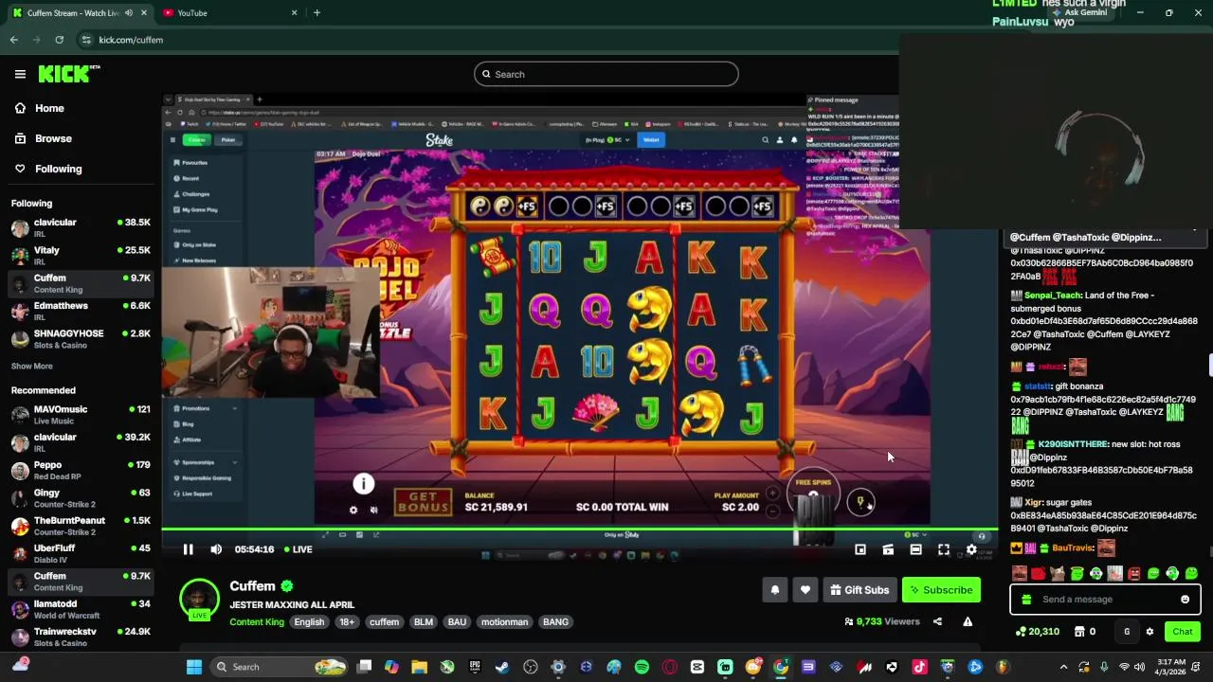Open Spotify from the taskbar
The width and height of the screenshot is (1213, 682).
[x=642, y=667]
